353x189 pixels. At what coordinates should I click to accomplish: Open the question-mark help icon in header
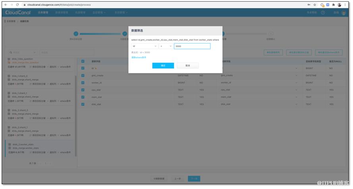point(323,13)
